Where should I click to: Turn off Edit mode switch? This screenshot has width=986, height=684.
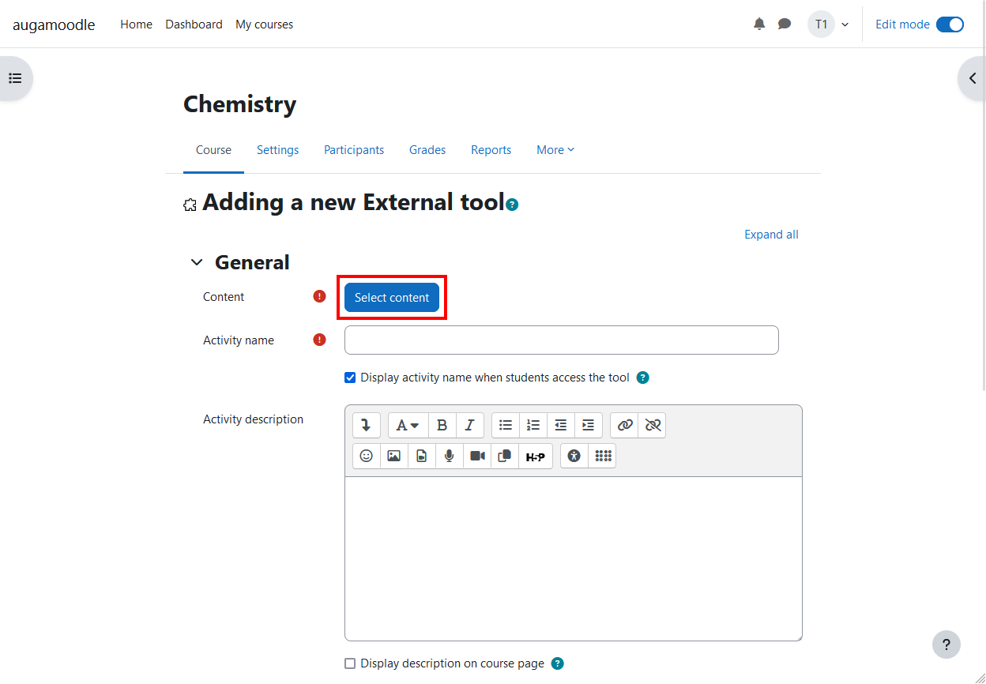(950, 24)
